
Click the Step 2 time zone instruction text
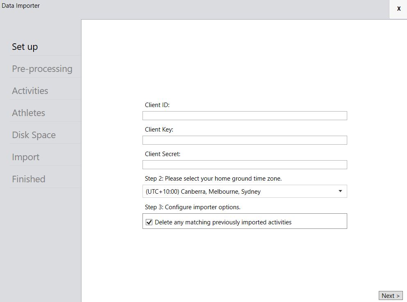click(213, 179)
